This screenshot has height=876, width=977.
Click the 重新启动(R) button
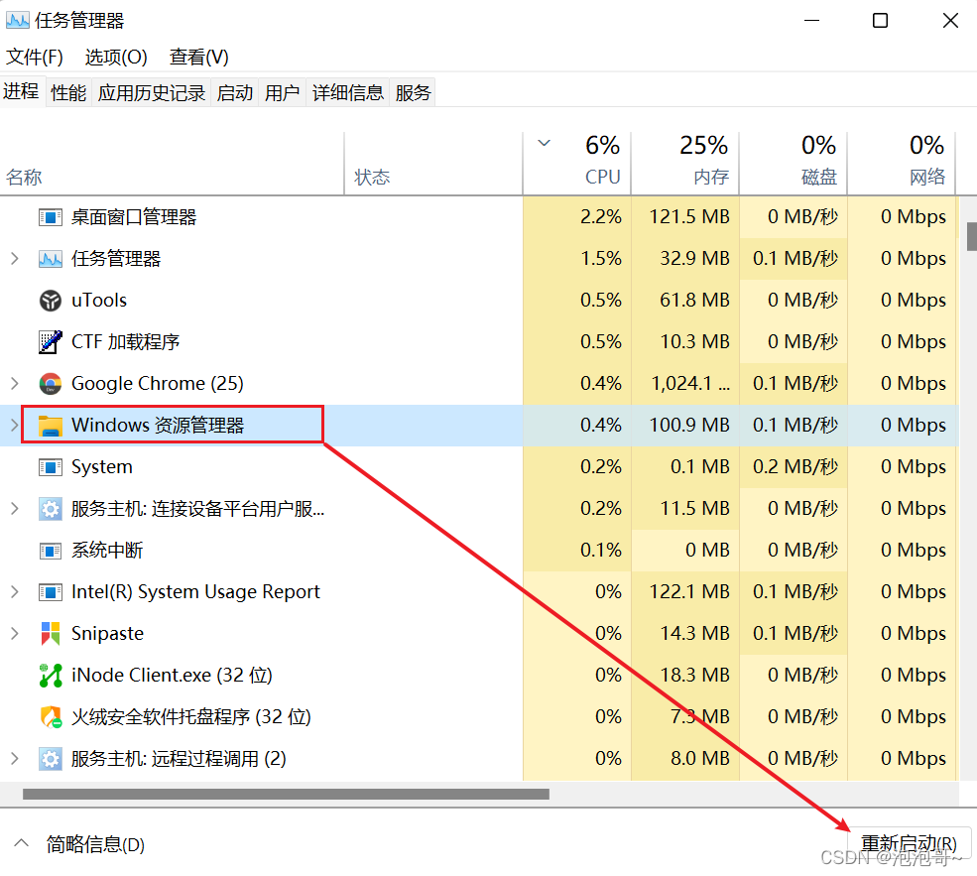click(909, 843)
